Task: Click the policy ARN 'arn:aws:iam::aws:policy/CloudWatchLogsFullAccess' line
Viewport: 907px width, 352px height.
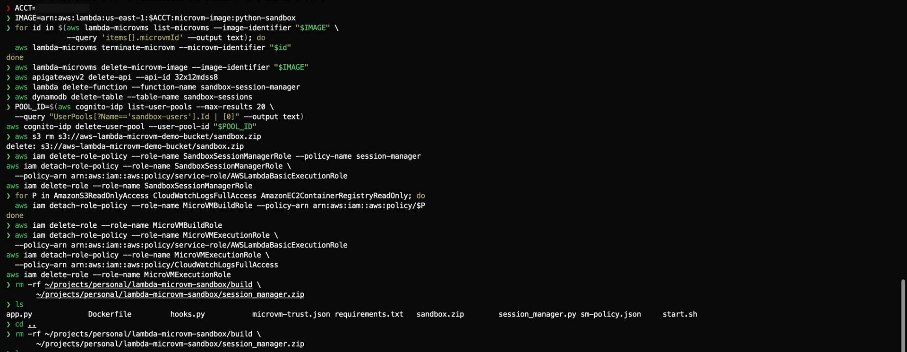Action: [146, 265]
